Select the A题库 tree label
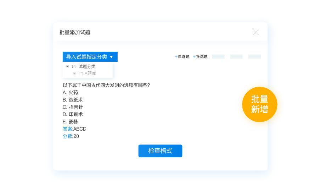The height and width of the screenshot is (192, 331). point(90,73)
